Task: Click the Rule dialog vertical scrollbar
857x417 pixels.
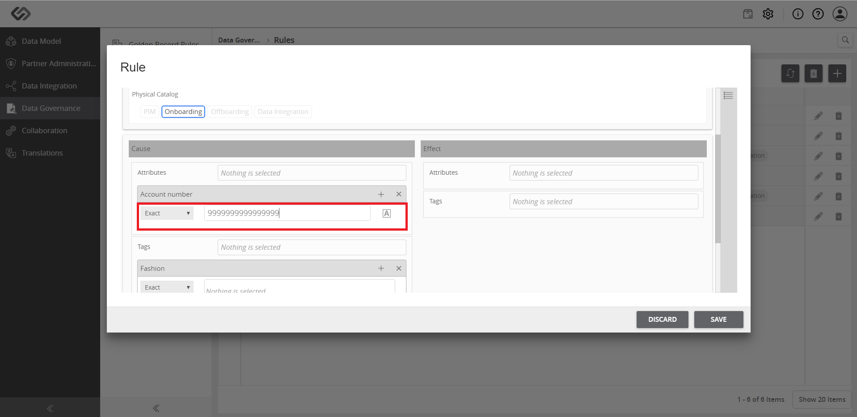Action: point(718,189)
